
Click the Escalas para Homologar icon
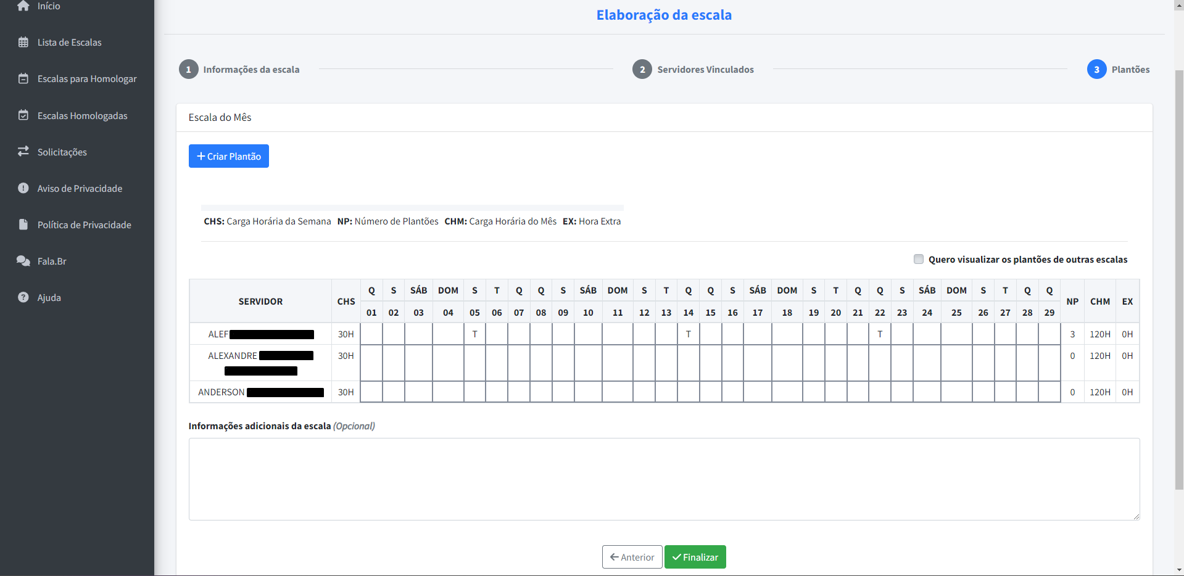point(23,79)
